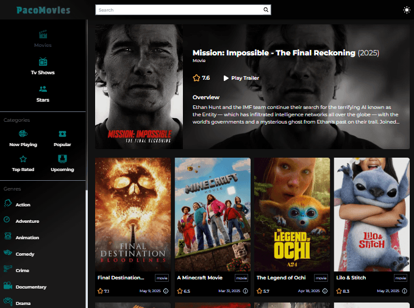
Task: Select Comedy genre text
Action: click(x=25, y=254)
